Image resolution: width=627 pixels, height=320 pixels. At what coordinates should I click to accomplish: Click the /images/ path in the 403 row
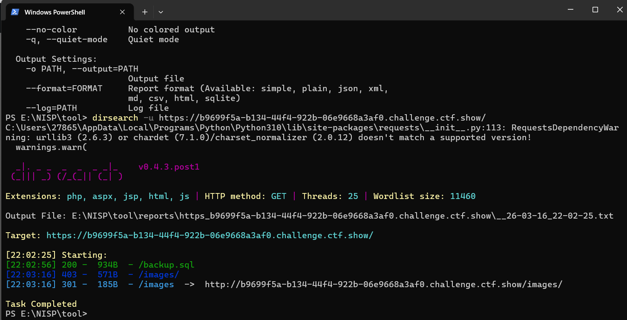(158, 274)
